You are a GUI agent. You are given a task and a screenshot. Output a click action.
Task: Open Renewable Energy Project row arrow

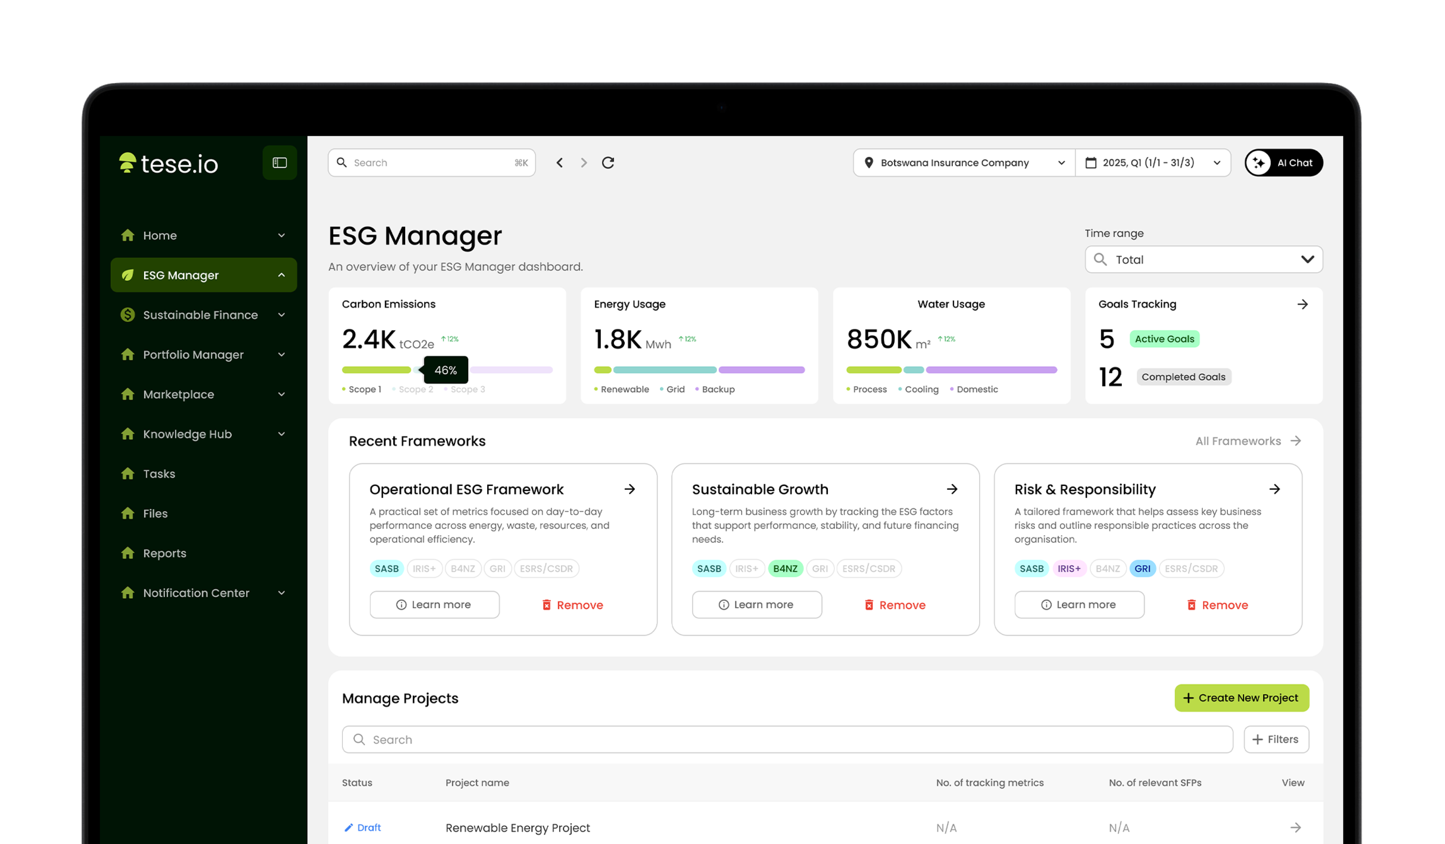point(1295,827)
